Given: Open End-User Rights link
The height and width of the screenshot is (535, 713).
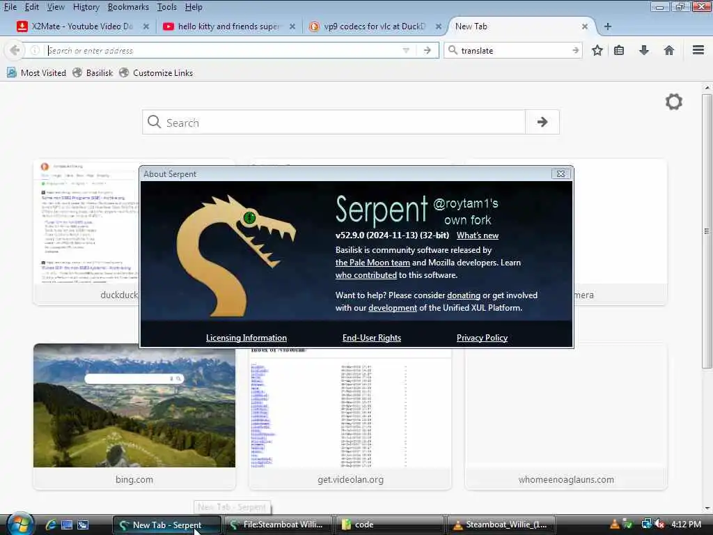Looking at the screenshot, I should coord(372,338).
